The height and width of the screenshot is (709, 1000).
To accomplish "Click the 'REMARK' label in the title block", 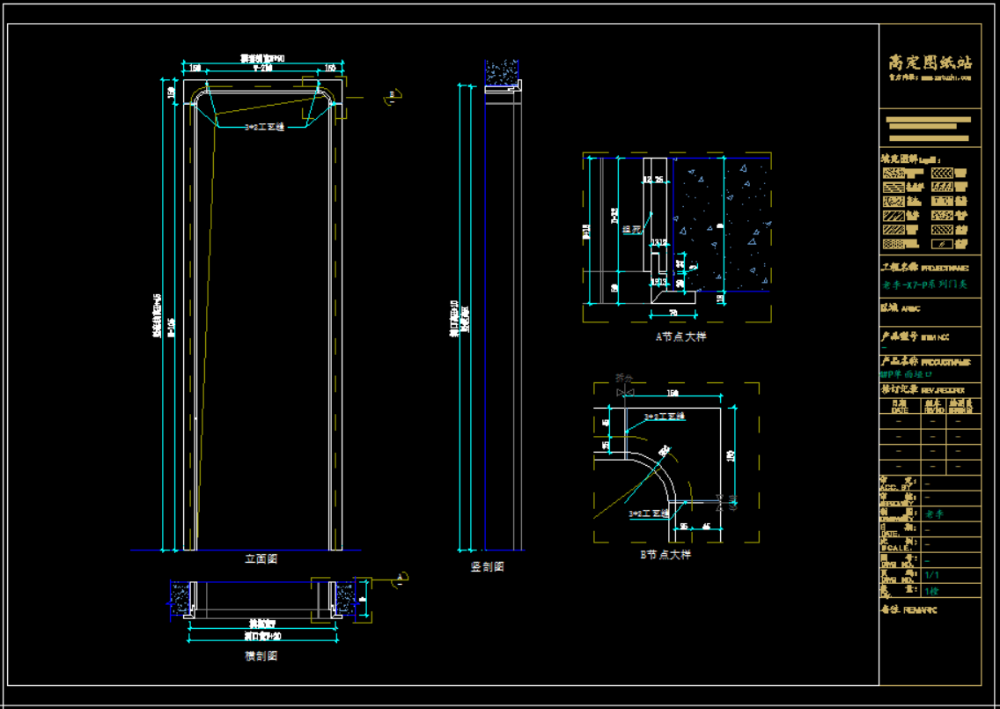I will pyautogui.click(x=920, y=610).
